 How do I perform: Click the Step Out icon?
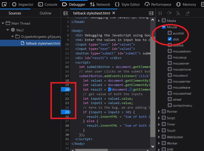[187, 13]
